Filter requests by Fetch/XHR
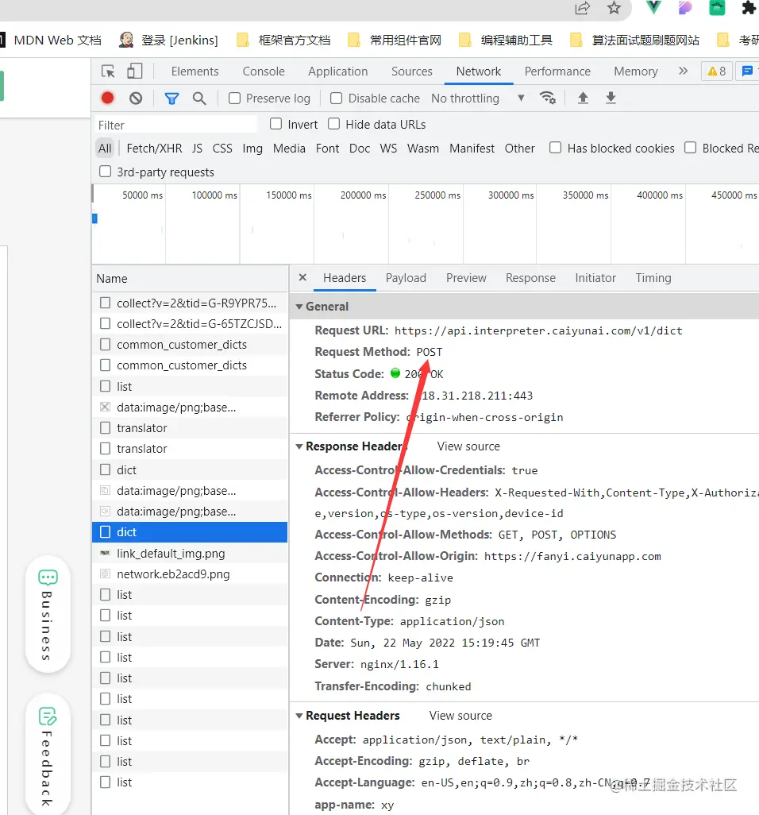759x815 pixels. pyautogui.click(x=154, y=149)
